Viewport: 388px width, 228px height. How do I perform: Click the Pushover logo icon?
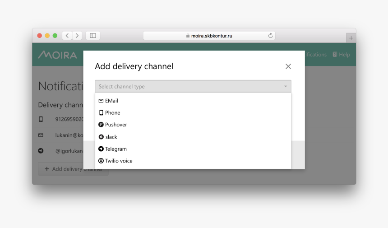pyautogui.click(x=101, y=125)
